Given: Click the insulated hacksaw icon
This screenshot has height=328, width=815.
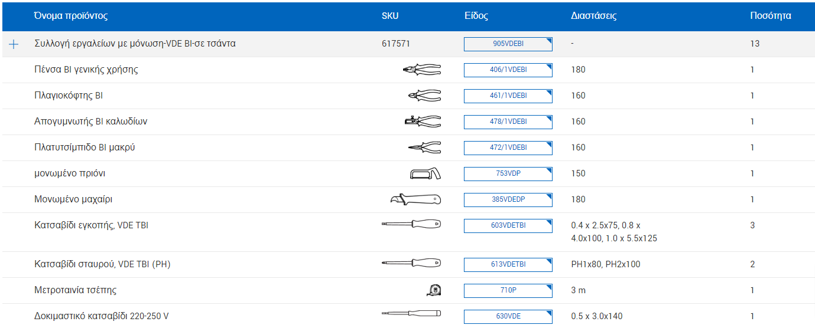Looking at the screenshot, I should (425, 173).
